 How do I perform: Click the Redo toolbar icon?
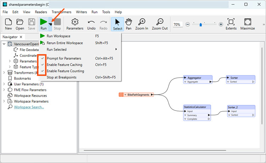pyautogui.click(x=103, y=24)
